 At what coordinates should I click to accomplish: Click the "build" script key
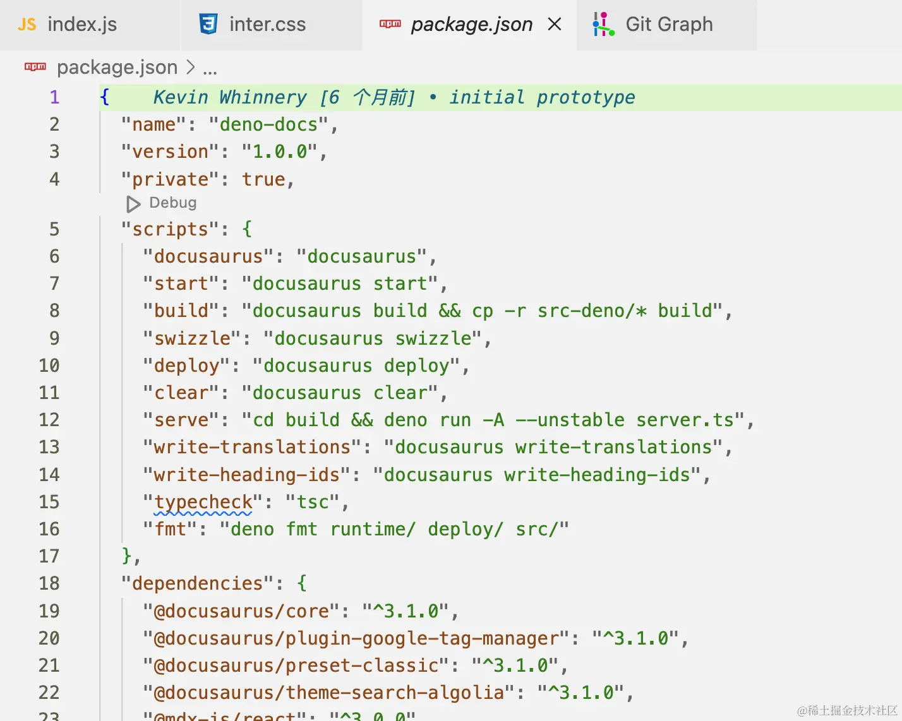click(x=181, y=311)
